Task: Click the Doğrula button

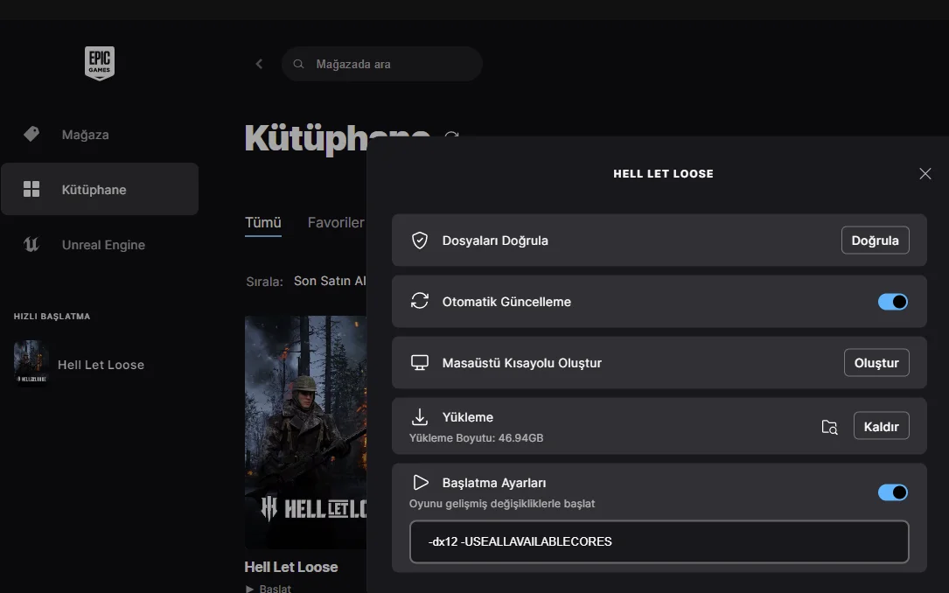Action: coord(876,241)
